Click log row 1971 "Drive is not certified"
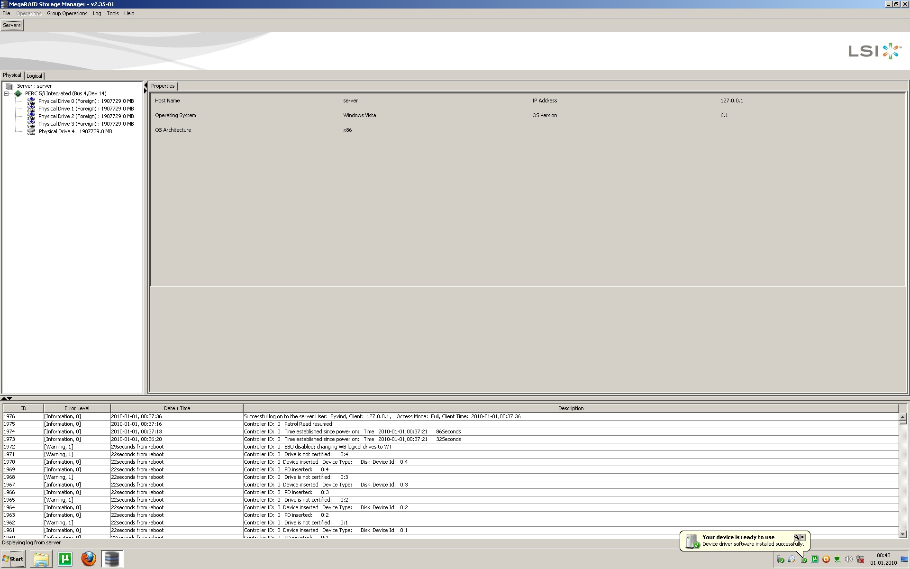This screenshot has width=910, height=569. click(x=451, y=455)
